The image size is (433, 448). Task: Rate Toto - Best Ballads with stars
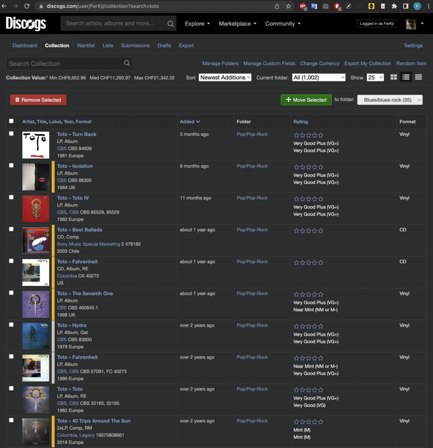click(308, 231)
